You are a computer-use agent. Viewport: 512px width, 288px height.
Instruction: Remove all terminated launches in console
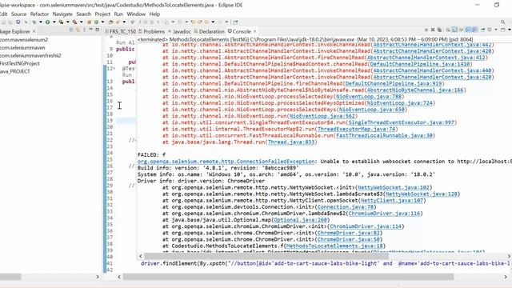(439, 30)
